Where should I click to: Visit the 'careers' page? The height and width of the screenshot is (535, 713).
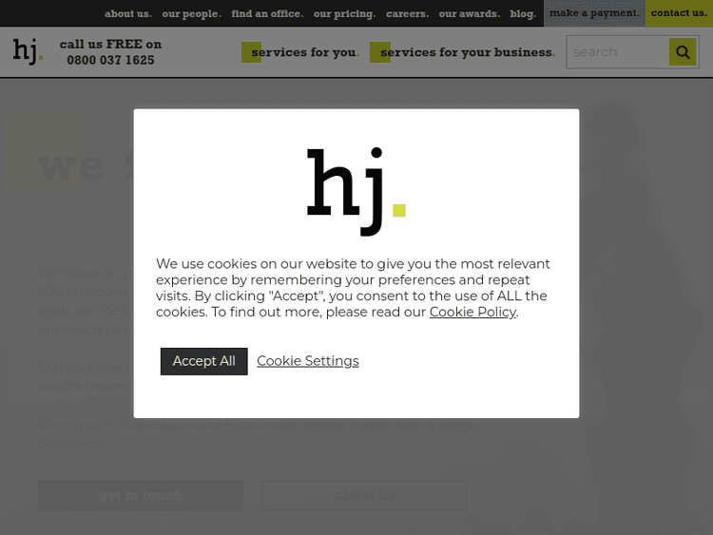[x=407, y=13]
